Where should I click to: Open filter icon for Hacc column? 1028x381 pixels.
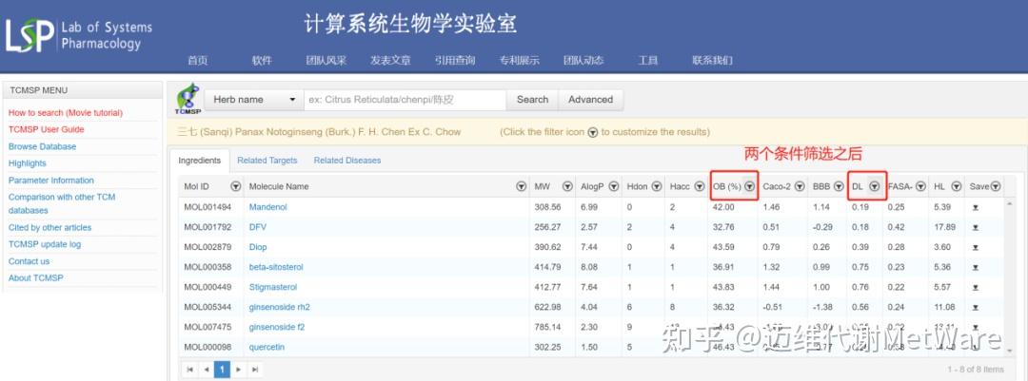pos(699,186)
